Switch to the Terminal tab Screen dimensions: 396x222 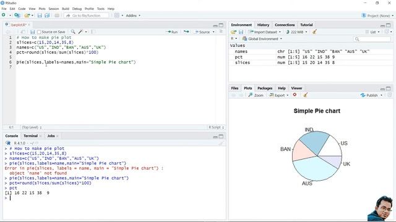(30, 136)
